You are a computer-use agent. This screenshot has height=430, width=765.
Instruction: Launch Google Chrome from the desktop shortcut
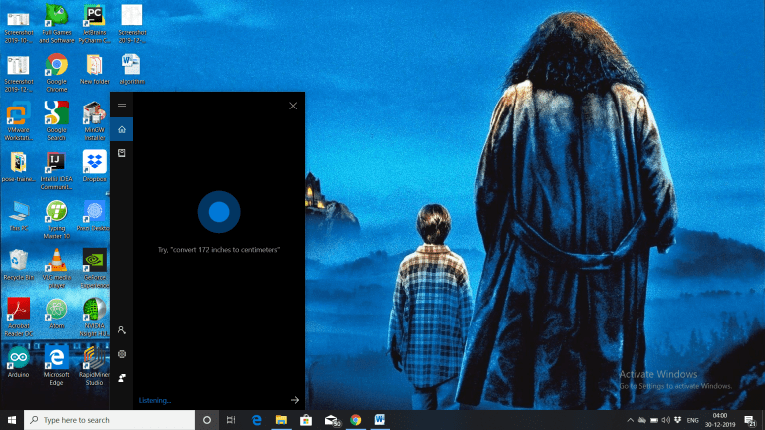57,73
